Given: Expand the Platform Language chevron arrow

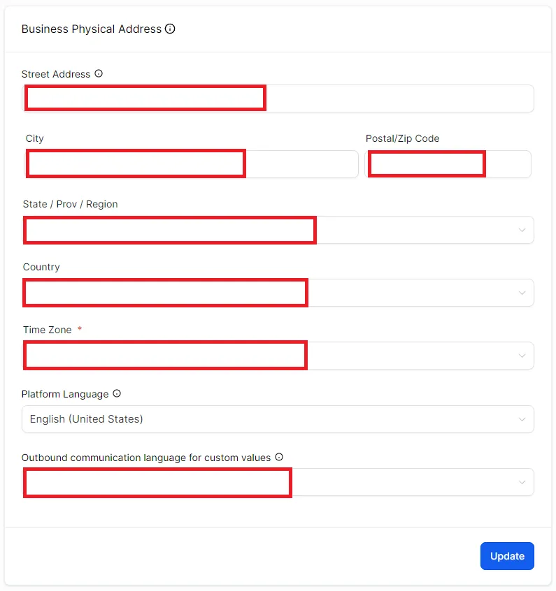Looking at the screenshot, I should tap(522, 419).
